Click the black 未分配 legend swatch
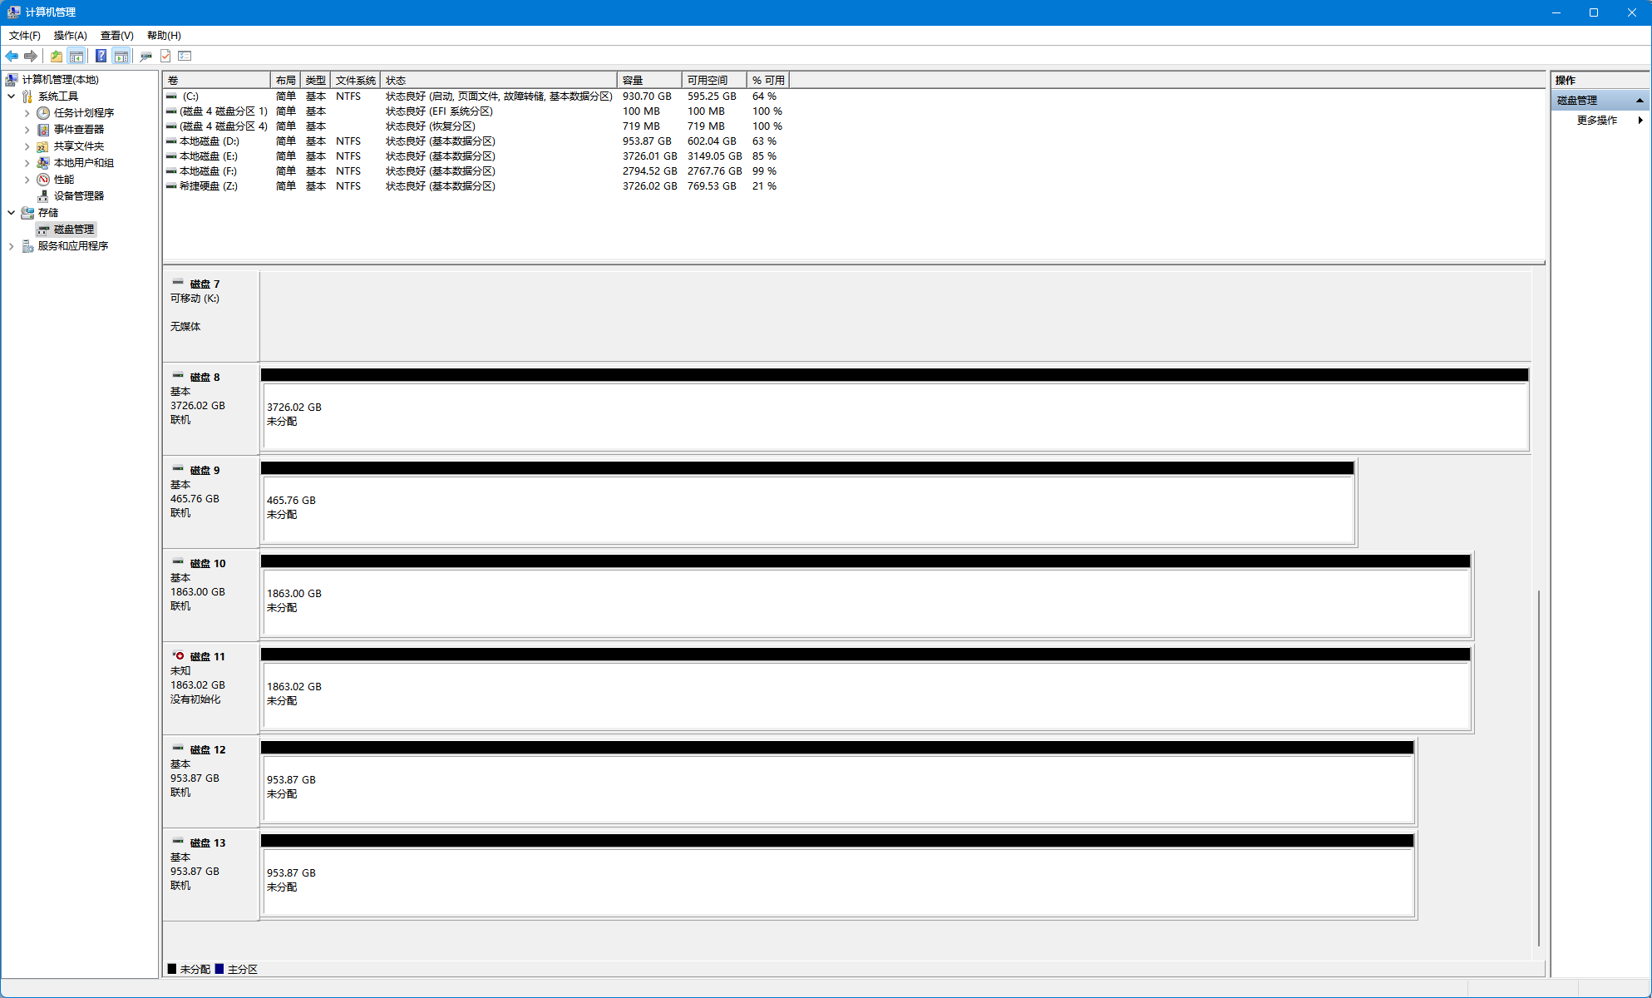Viewport: 1652px width, 998px height. point(172,969)
